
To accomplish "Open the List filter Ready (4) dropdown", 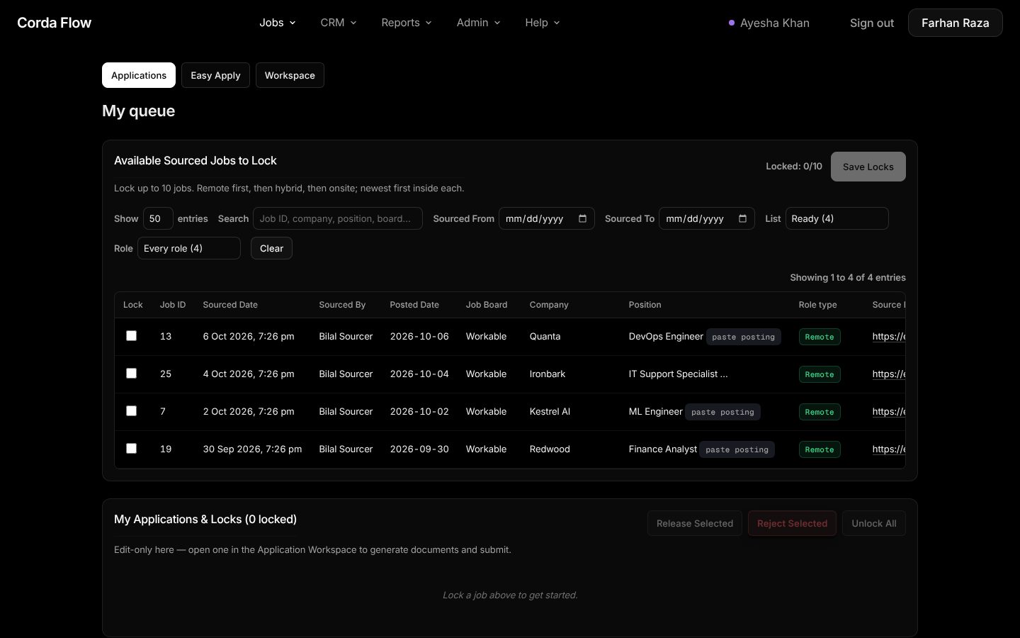I will (837, 218).
